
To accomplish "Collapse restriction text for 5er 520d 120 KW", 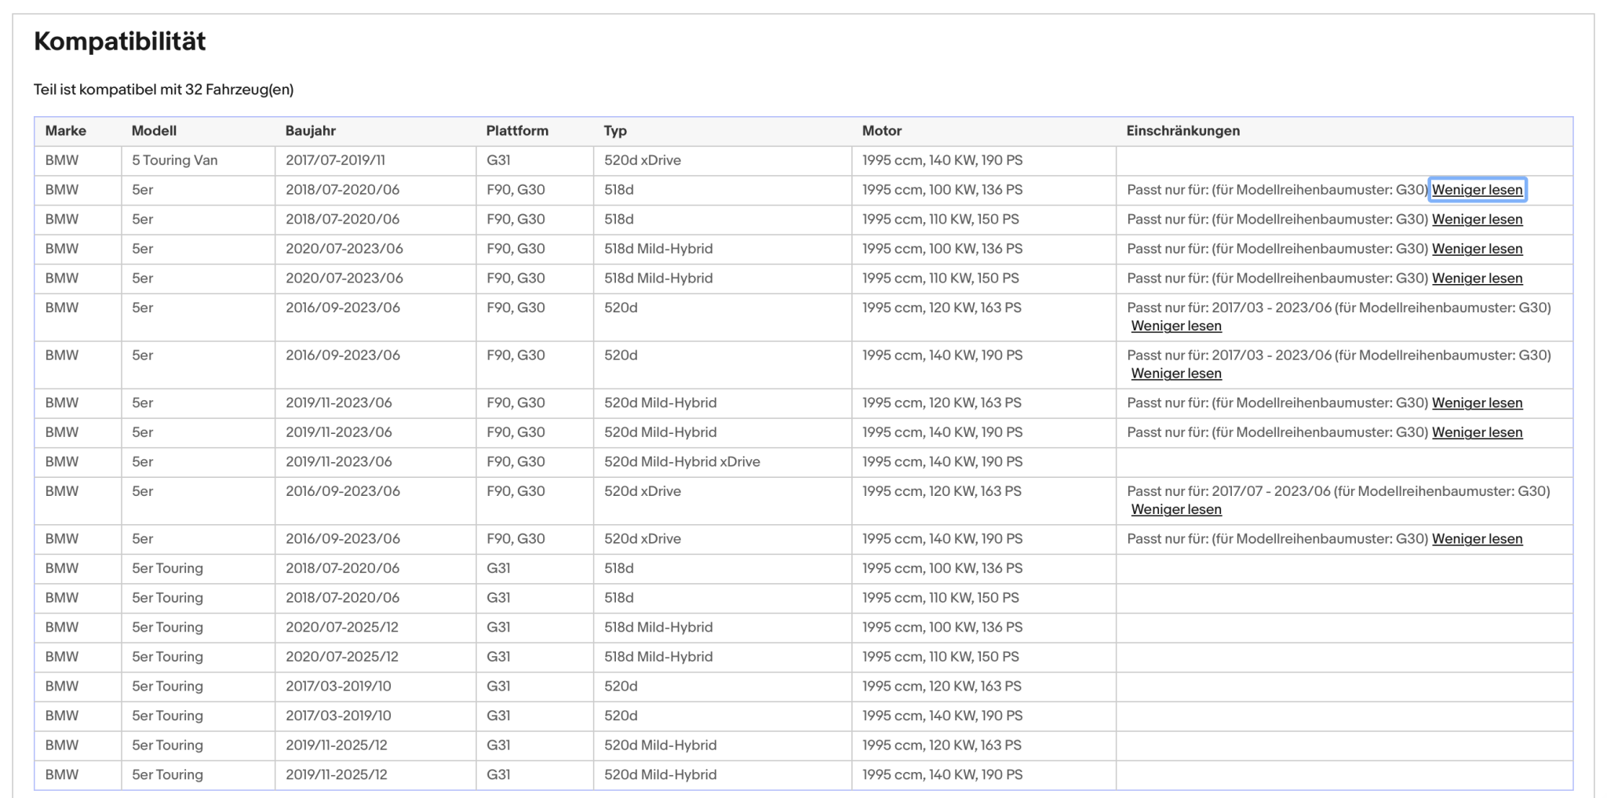I will point(1176,326).
